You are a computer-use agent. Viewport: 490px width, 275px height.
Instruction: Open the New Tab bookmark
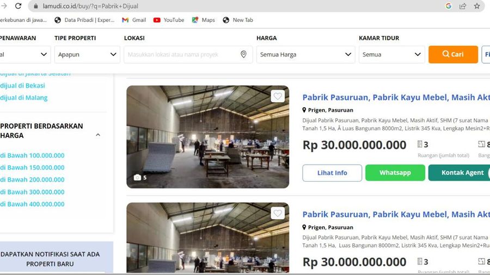238,20
